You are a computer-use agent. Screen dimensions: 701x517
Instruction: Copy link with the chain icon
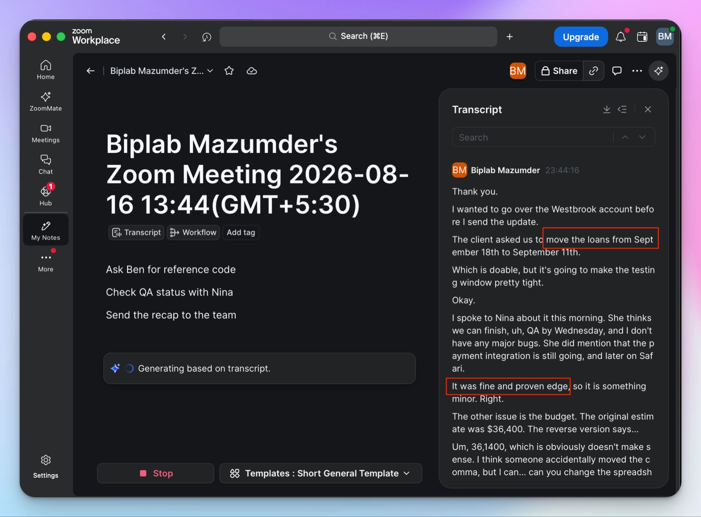pos(594,71)
